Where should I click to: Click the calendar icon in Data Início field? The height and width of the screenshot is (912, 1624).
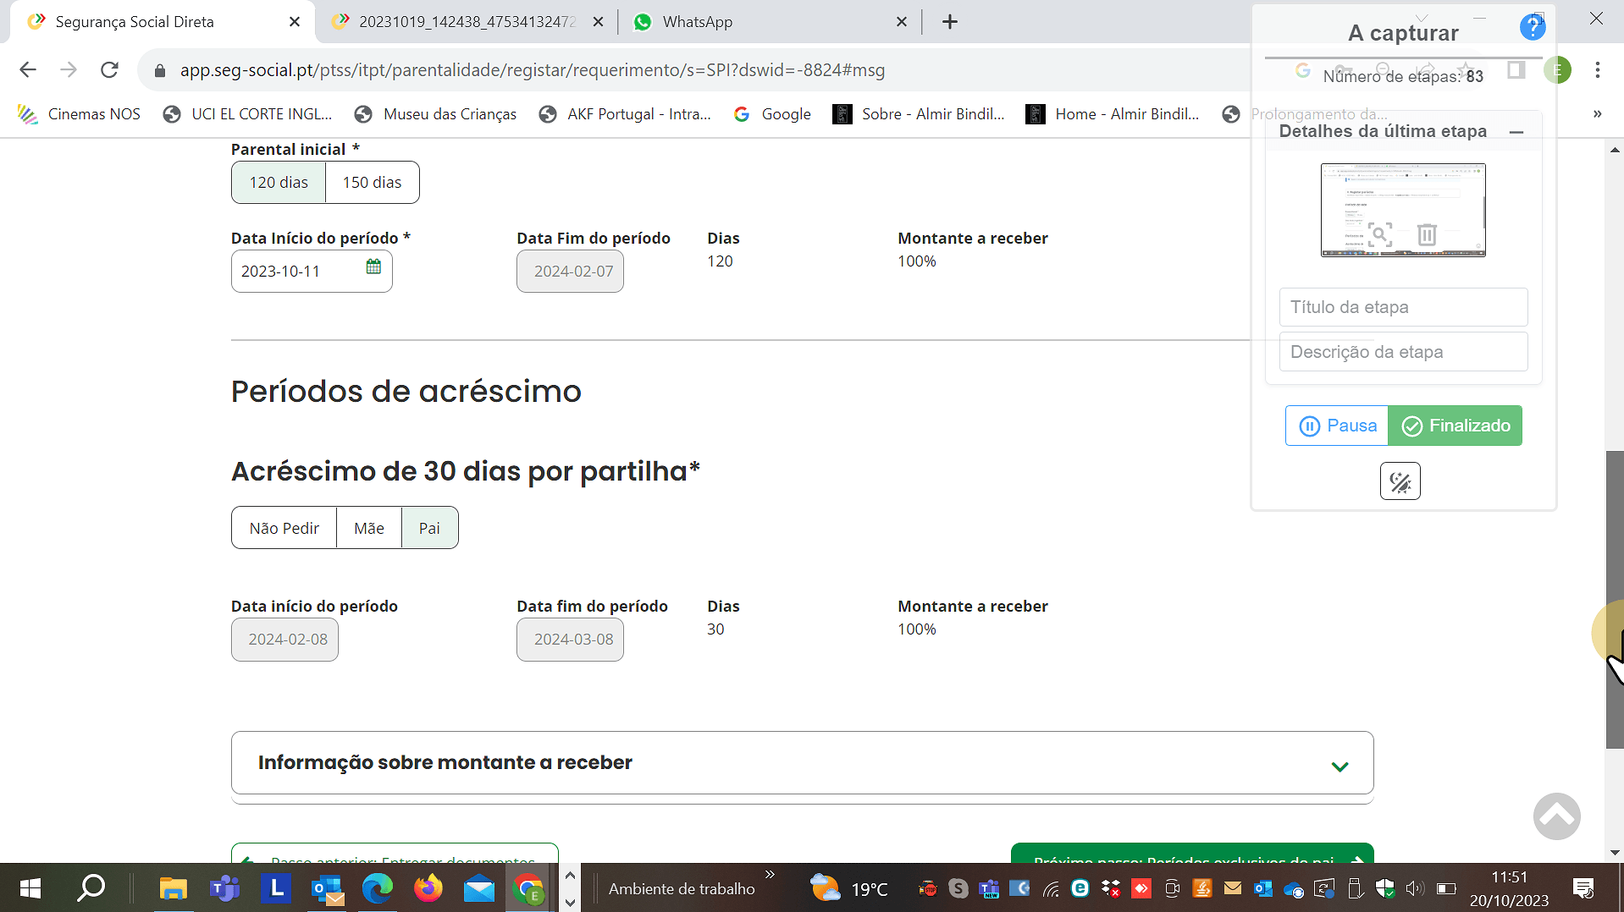tap(373, 267)
